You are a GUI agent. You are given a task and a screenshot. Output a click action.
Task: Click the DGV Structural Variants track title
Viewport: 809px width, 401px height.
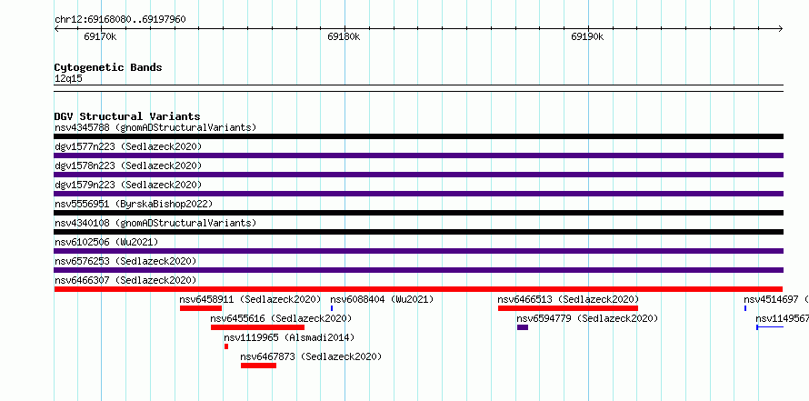127,116
